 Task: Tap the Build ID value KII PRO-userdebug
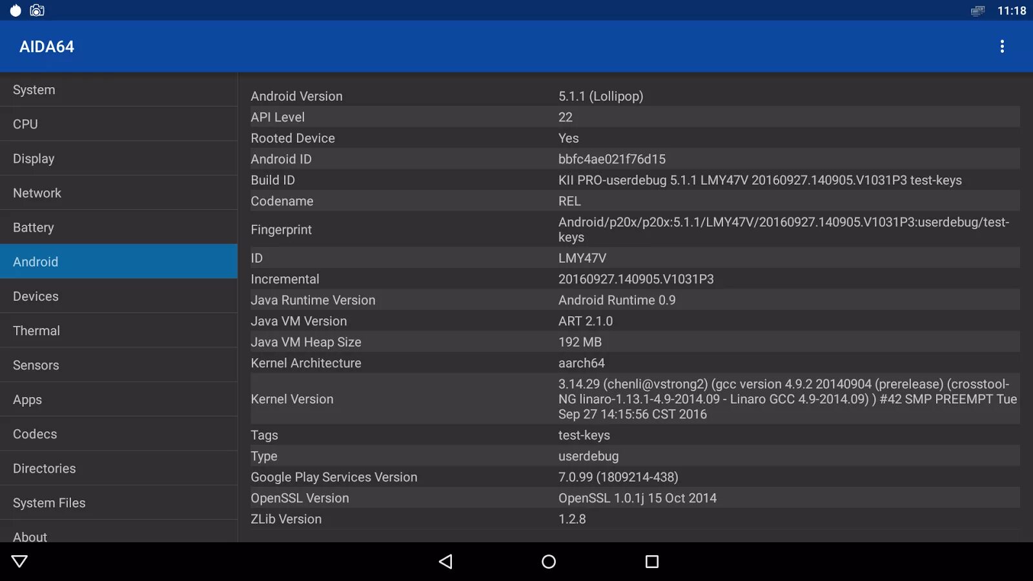coord(760,180)
